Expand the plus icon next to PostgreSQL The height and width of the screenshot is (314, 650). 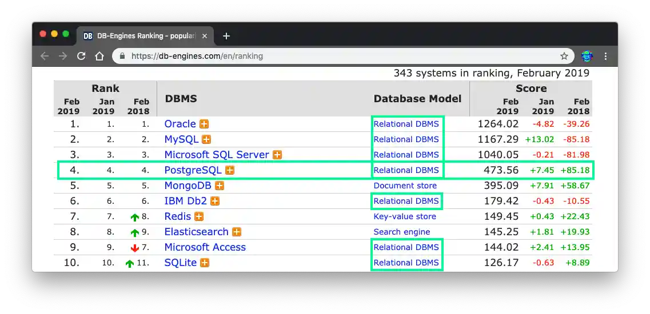point(230,170)
